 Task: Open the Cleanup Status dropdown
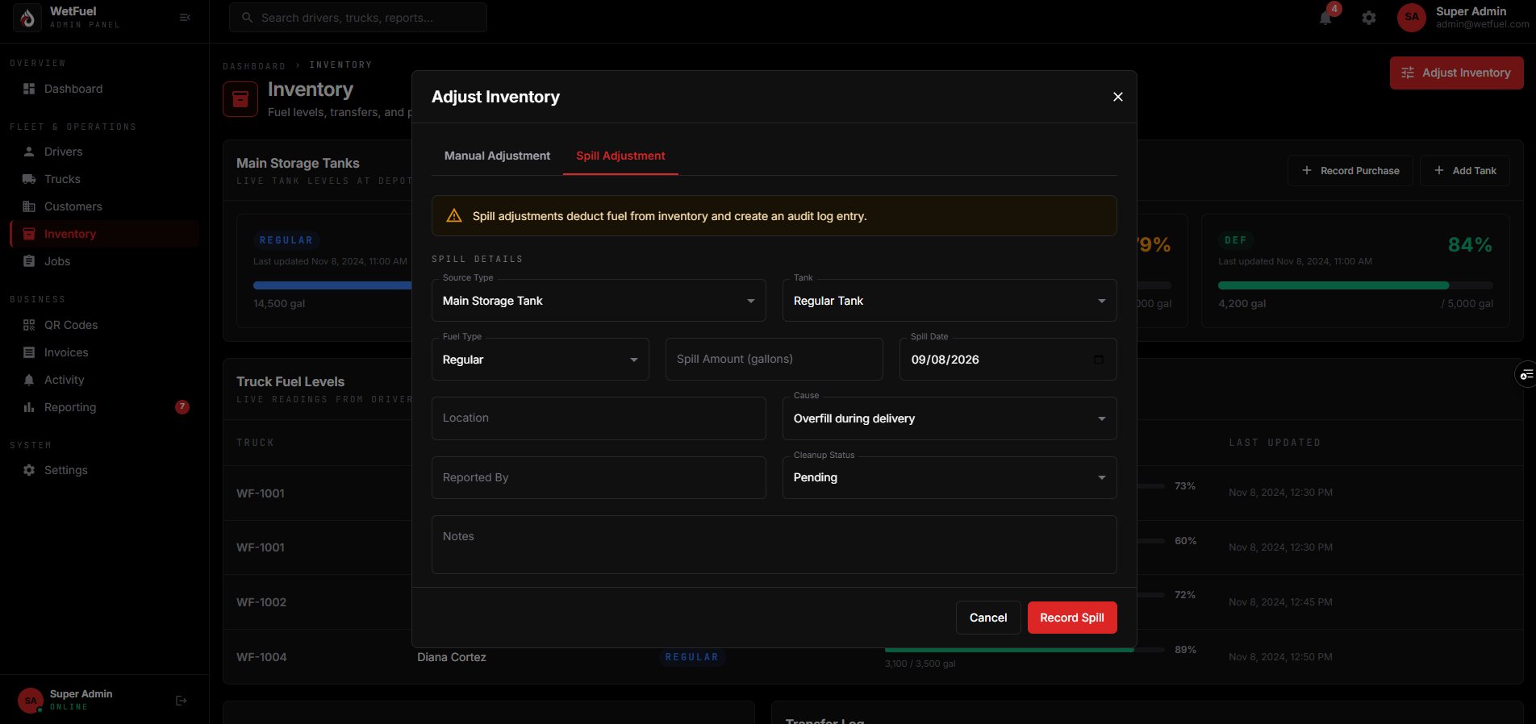coord(950,477)
